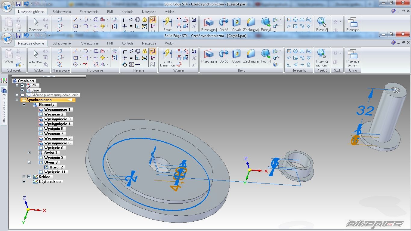
Task: Switch to the Powierzchnie tab in the lower ribbon
Action: [89, 43]
